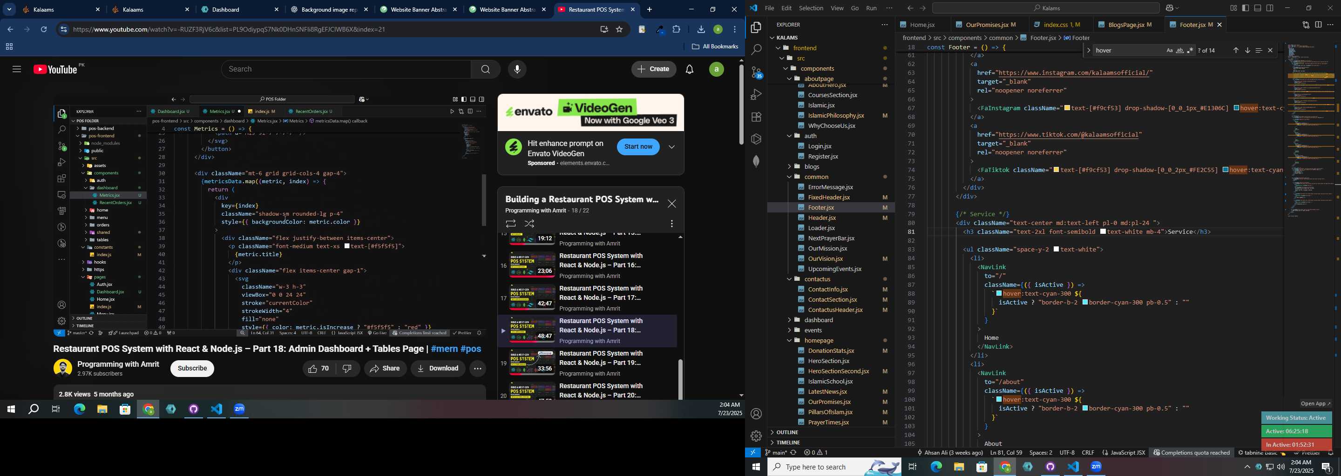Viewport: 1341px width, 476px height.
Task: Open the View menu in VS Code
Action: (x=837, y=8)
